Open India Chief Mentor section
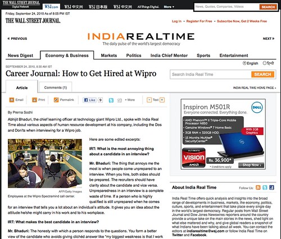The height and width of the screenshot is (239, 281). (x=169, y=56)
